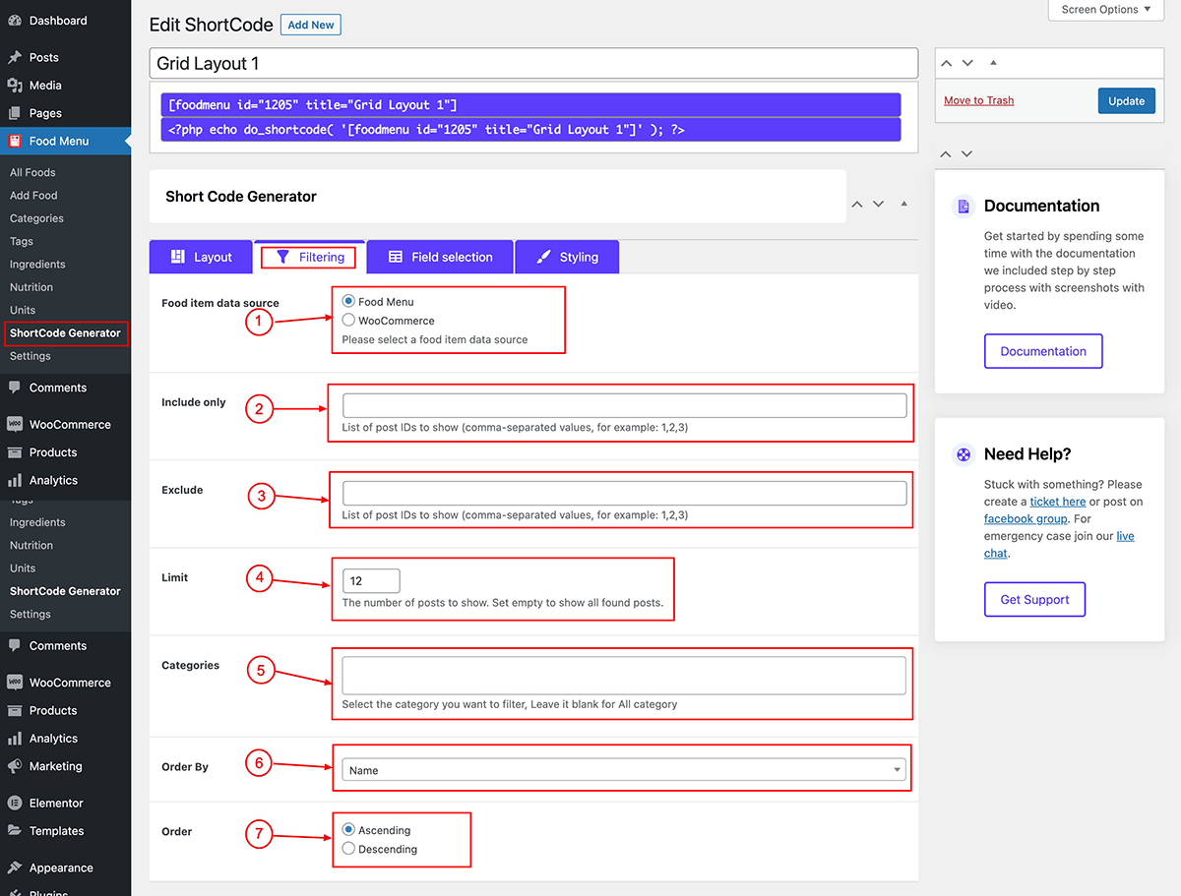Screen dimensions: 1181x896
Task: Click the PHP do_shortcode snippet bar
Action: tap(530, 130)
